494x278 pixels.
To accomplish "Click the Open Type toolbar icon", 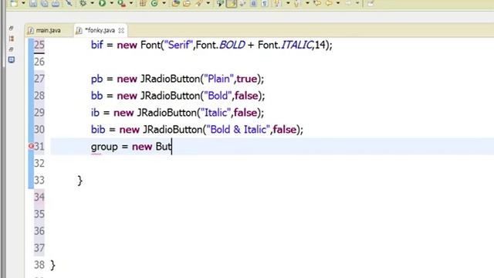I will tap(176, 3).
